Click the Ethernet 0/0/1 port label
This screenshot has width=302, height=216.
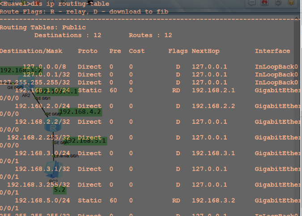coord(66,156)
